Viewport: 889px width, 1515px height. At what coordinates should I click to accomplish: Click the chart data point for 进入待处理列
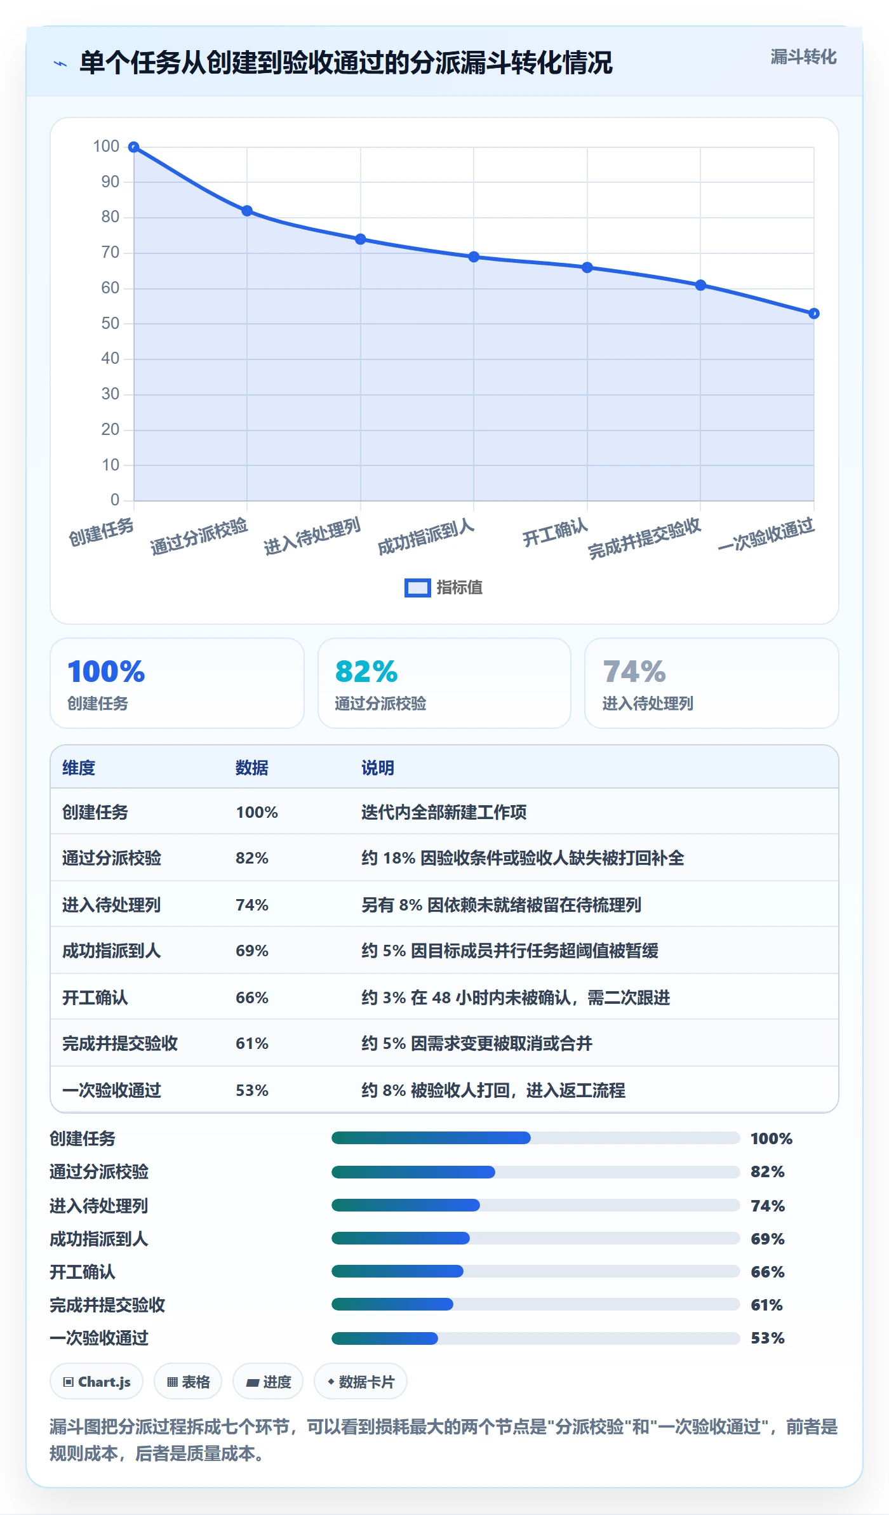coord(361,239)
